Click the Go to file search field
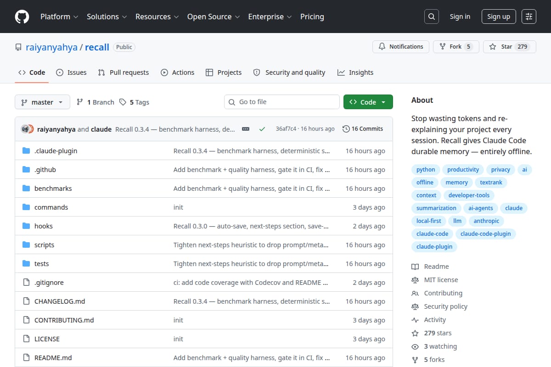The width and height of the screenshot is (551, 367). click(282, 102)
